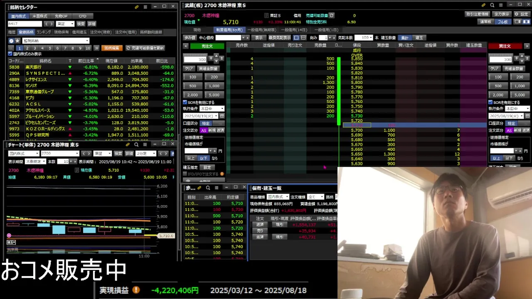Image resolution: width=532 pixels, height=299 pixels.
Task: Open search icon in 武蔵 window title
Action: pyautogui.click(x=492, y=5)
